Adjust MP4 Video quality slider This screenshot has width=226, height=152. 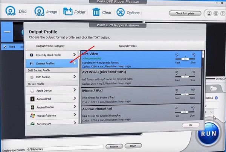185,59
